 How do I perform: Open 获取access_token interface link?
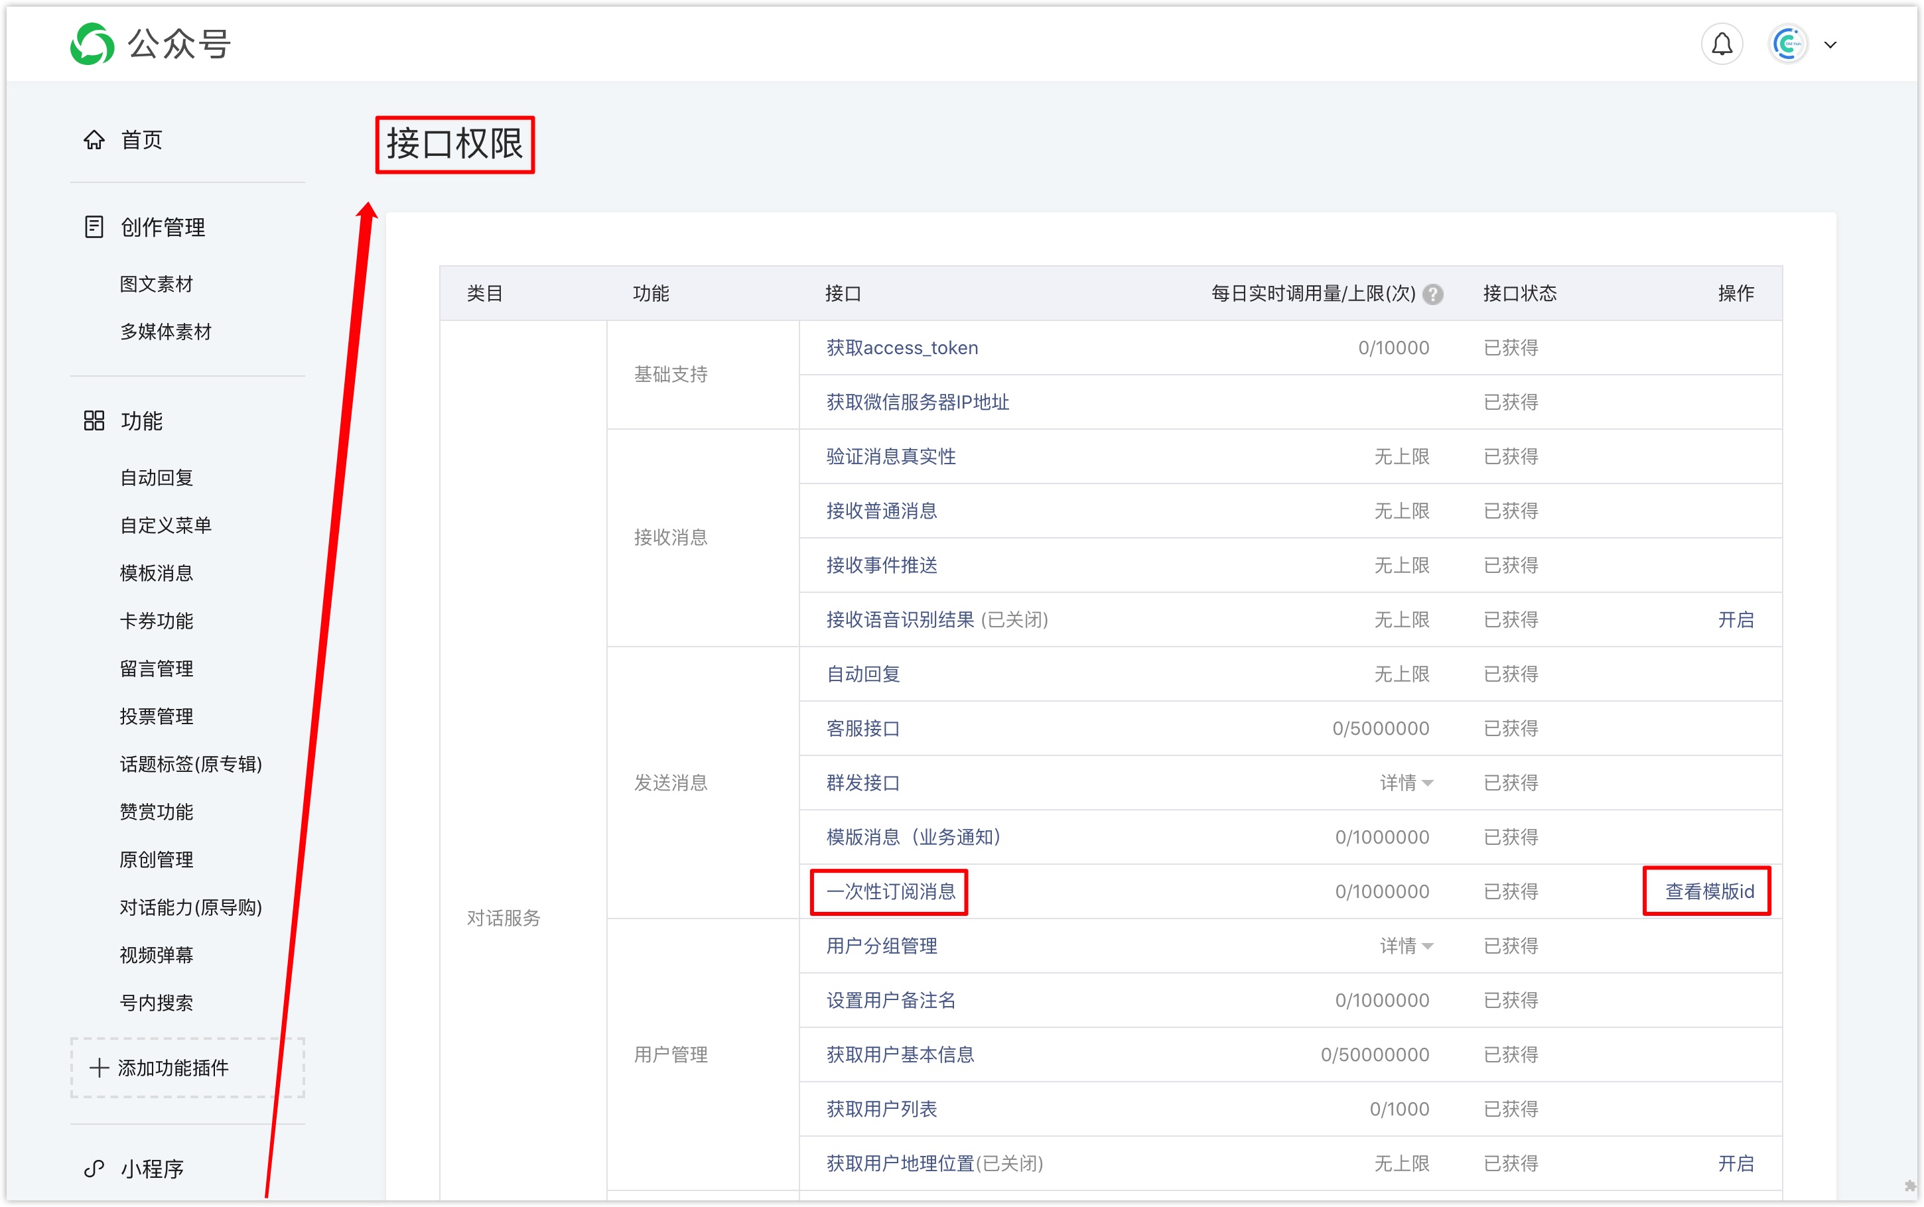902,348
